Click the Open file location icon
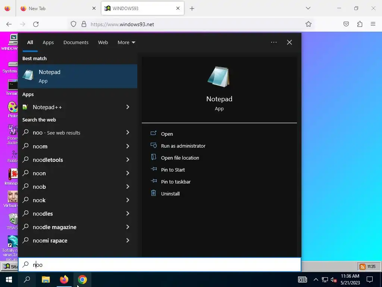This screenshot has width=382, height=287. point(153,157)
